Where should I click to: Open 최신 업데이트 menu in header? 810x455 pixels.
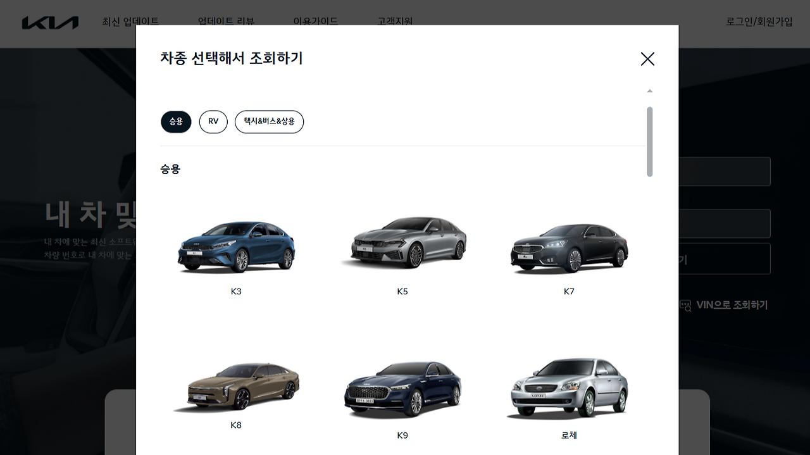click(x=130, y=22)
